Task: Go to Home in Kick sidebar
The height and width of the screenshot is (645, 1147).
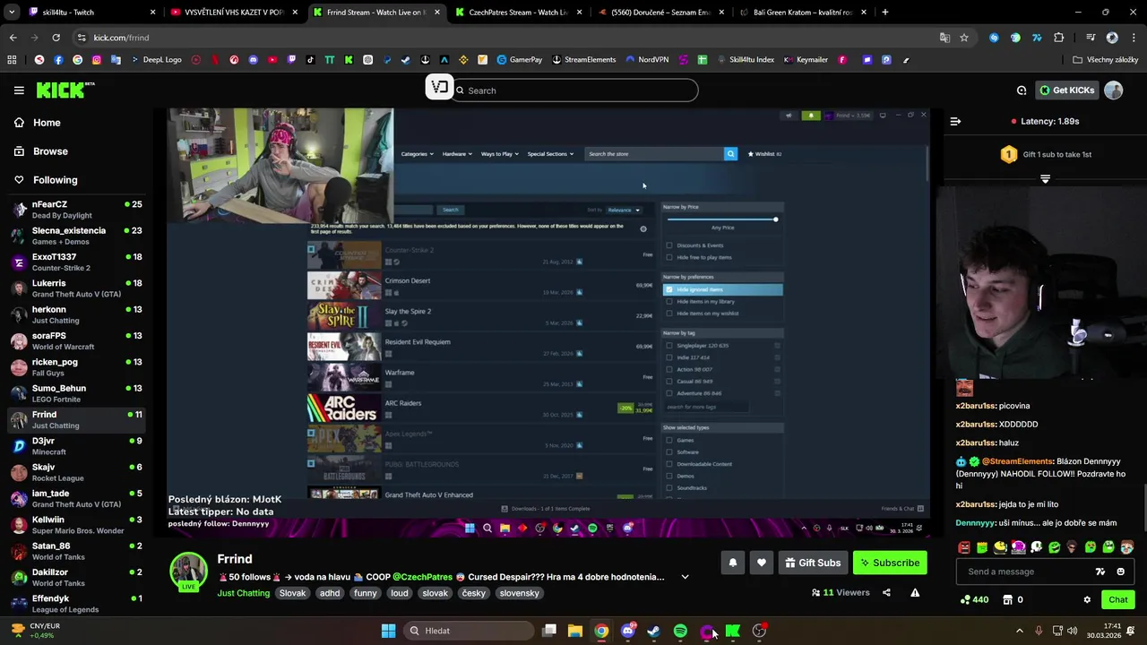Action: 47,123
